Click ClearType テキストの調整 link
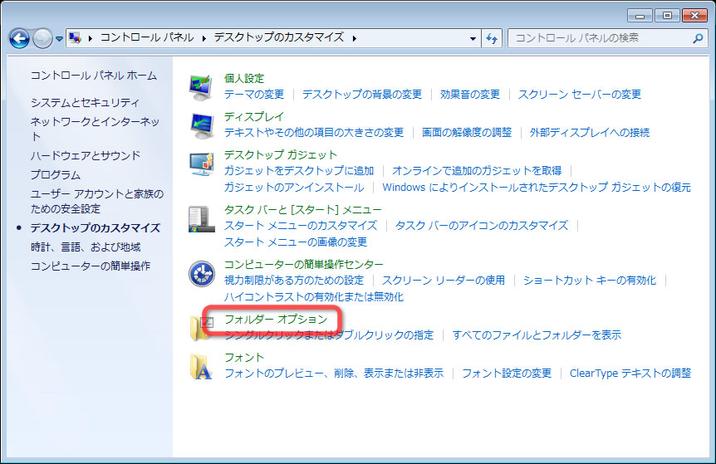The image size is (716, 464). tap(630, 373)
